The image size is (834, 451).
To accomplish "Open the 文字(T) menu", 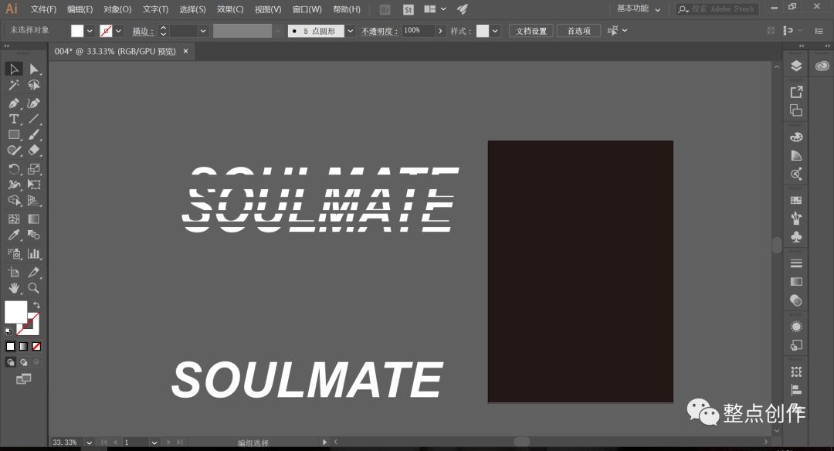I will pos(155,9).
